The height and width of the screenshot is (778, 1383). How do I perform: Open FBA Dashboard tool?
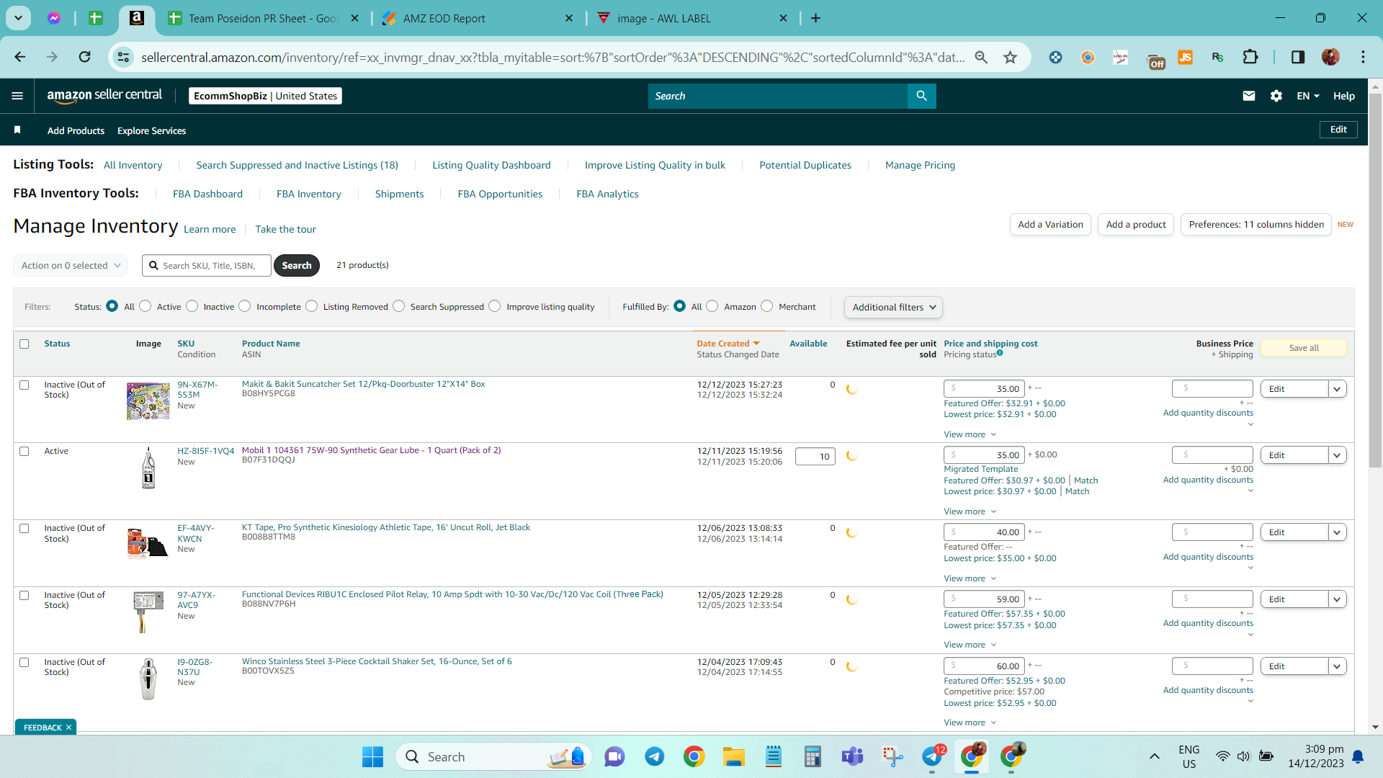[x=207, y=194]
